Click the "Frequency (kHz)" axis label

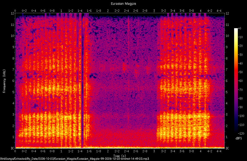click(x=4, y=81)
